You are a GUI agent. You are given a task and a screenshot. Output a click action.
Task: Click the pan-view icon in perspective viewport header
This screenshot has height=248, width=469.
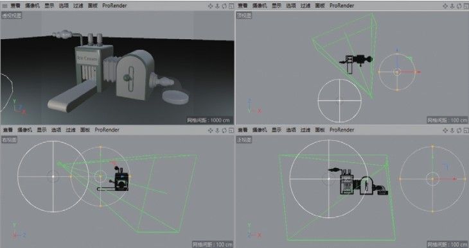click(x=210, y=6)
